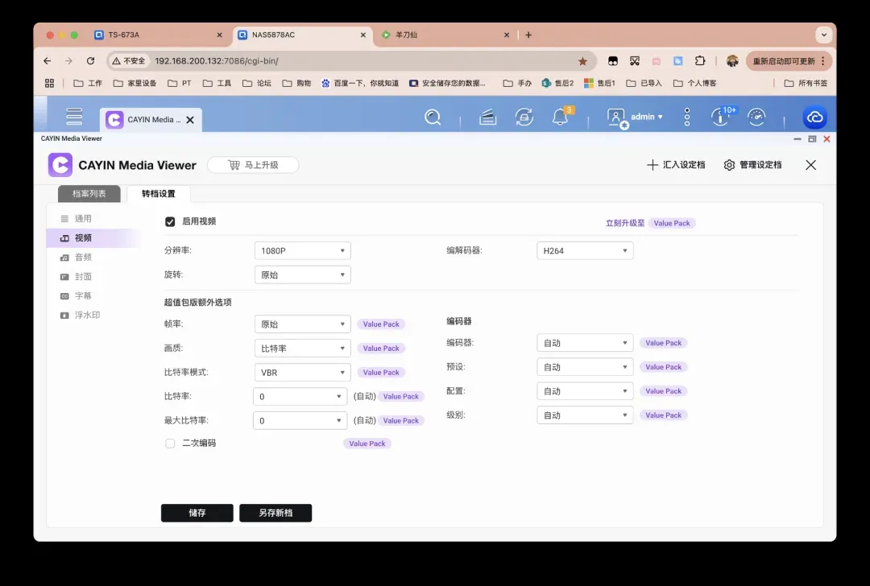Click the 另存新档 button
Screen dimensions: 870x586
(275, 513)
